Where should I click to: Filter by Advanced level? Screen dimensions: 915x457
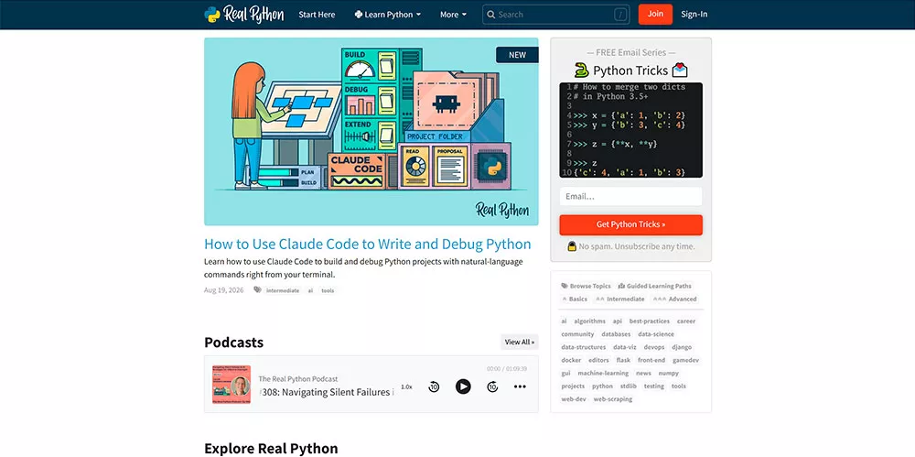coord(674,299)
